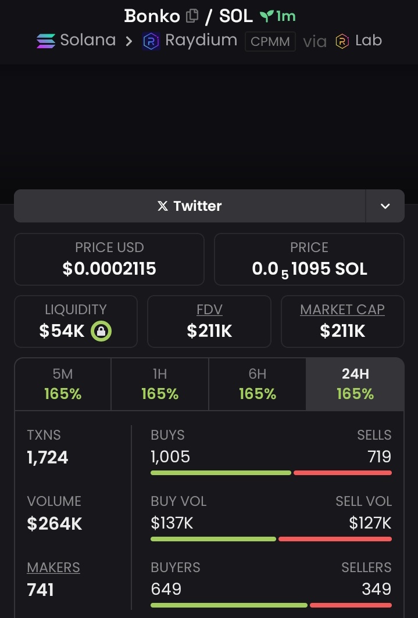Choose the 24H timeframe tab
Image resolution: width=418 pixels, height=618 pixels.
tap(355, 384)
